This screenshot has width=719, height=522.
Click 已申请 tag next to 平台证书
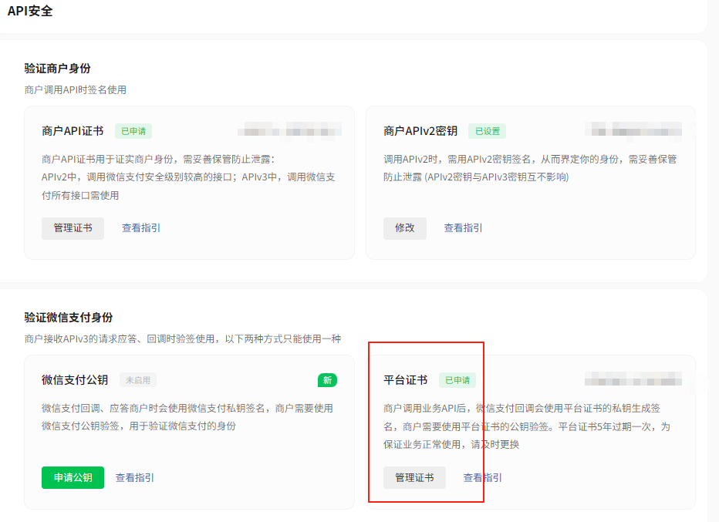[457, 380]
